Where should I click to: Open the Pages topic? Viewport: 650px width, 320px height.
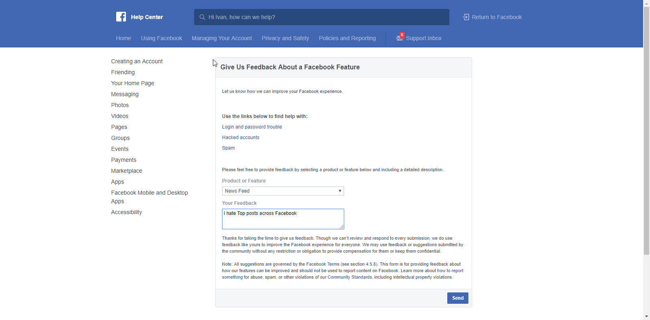click(119, 127)
